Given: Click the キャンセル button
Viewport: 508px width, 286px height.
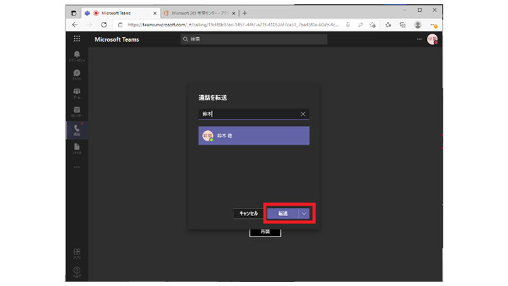Looking at the screenshot, I should click(x=249, y=213).
